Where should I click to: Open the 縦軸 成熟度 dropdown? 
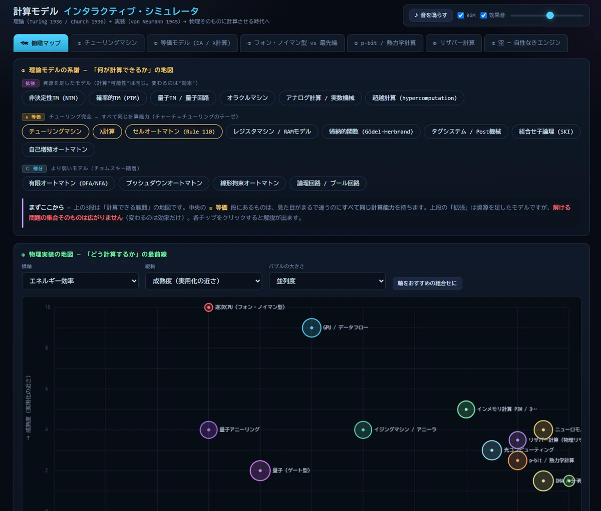[204, 281]
